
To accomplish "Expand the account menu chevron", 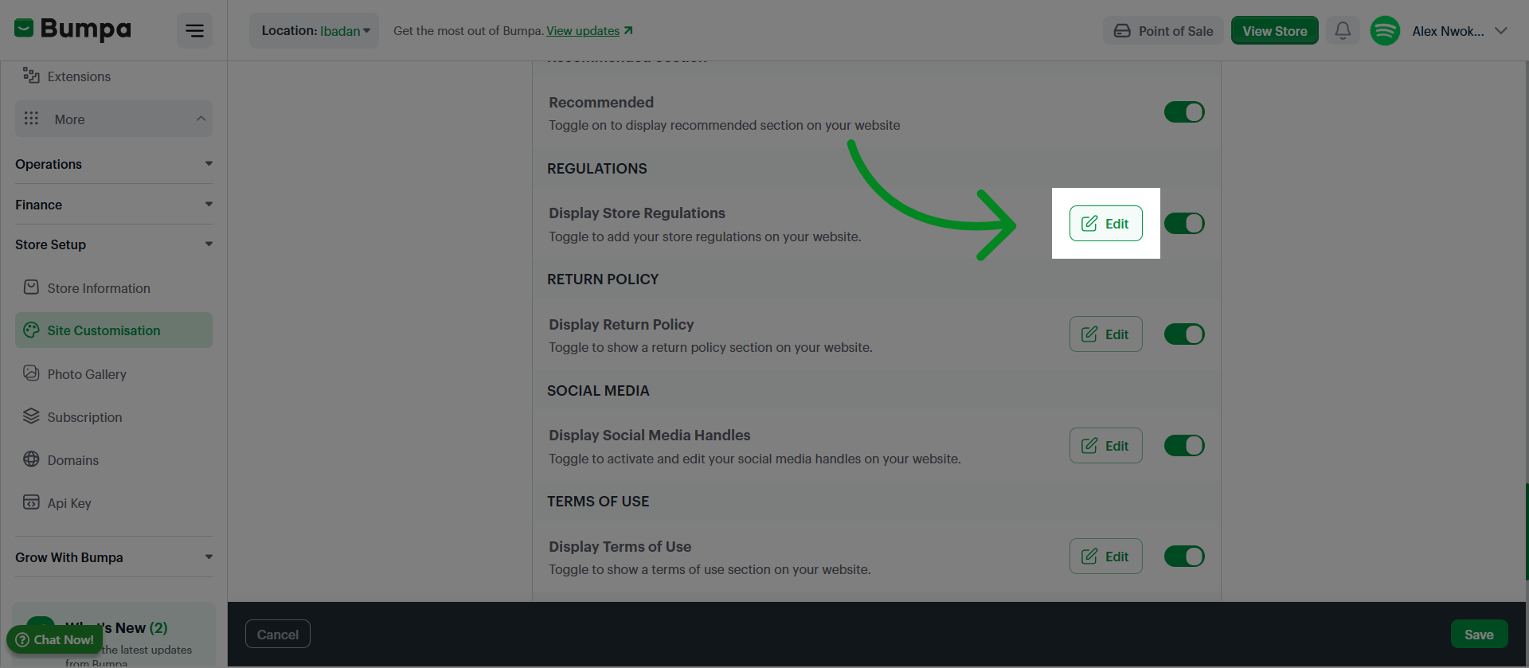I will [x=1501, y=31].
